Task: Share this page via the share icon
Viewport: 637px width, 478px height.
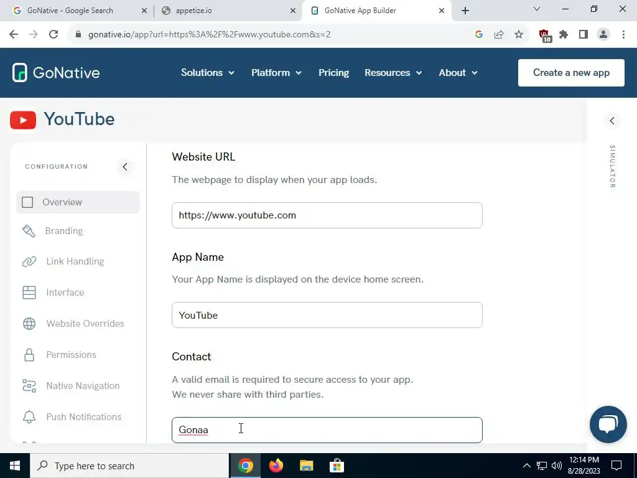Action: tap(499, 35)
